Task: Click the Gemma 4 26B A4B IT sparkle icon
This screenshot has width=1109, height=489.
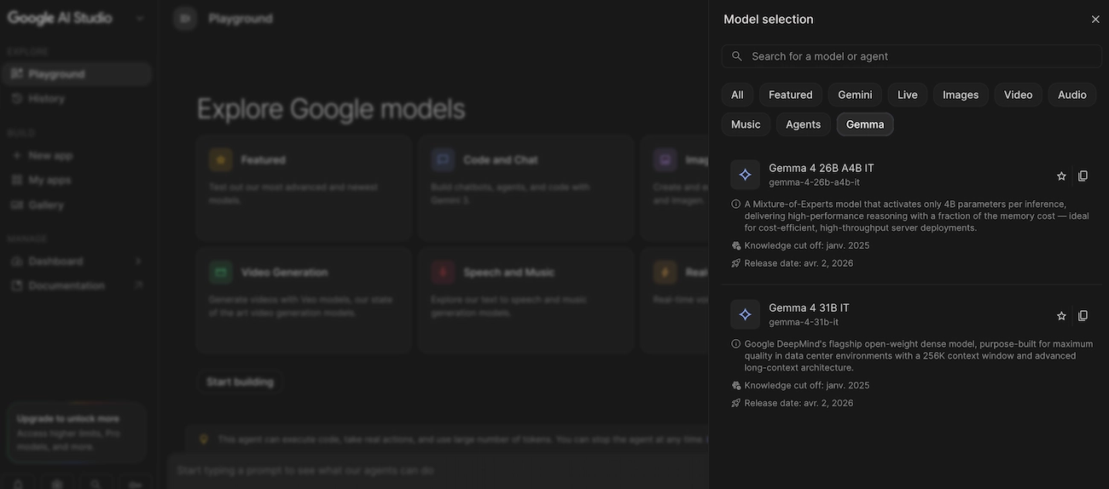Action: pos(745,175)
